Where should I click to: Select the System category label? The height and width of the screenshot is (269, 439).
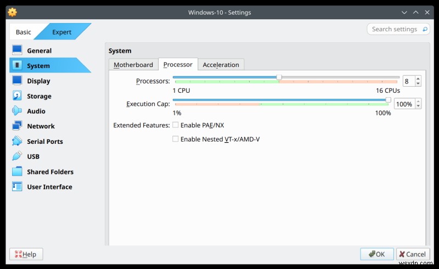(x=38, y=66)
